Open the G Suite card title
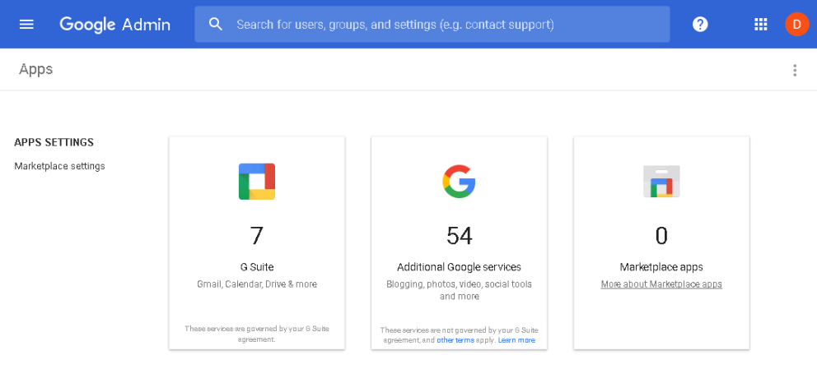The height and width of the screenshot is (369, 817). point(257,267)
